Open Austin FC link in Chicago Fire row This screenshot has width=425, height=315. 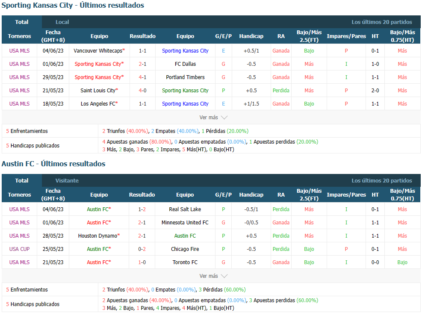pos(99,249)
